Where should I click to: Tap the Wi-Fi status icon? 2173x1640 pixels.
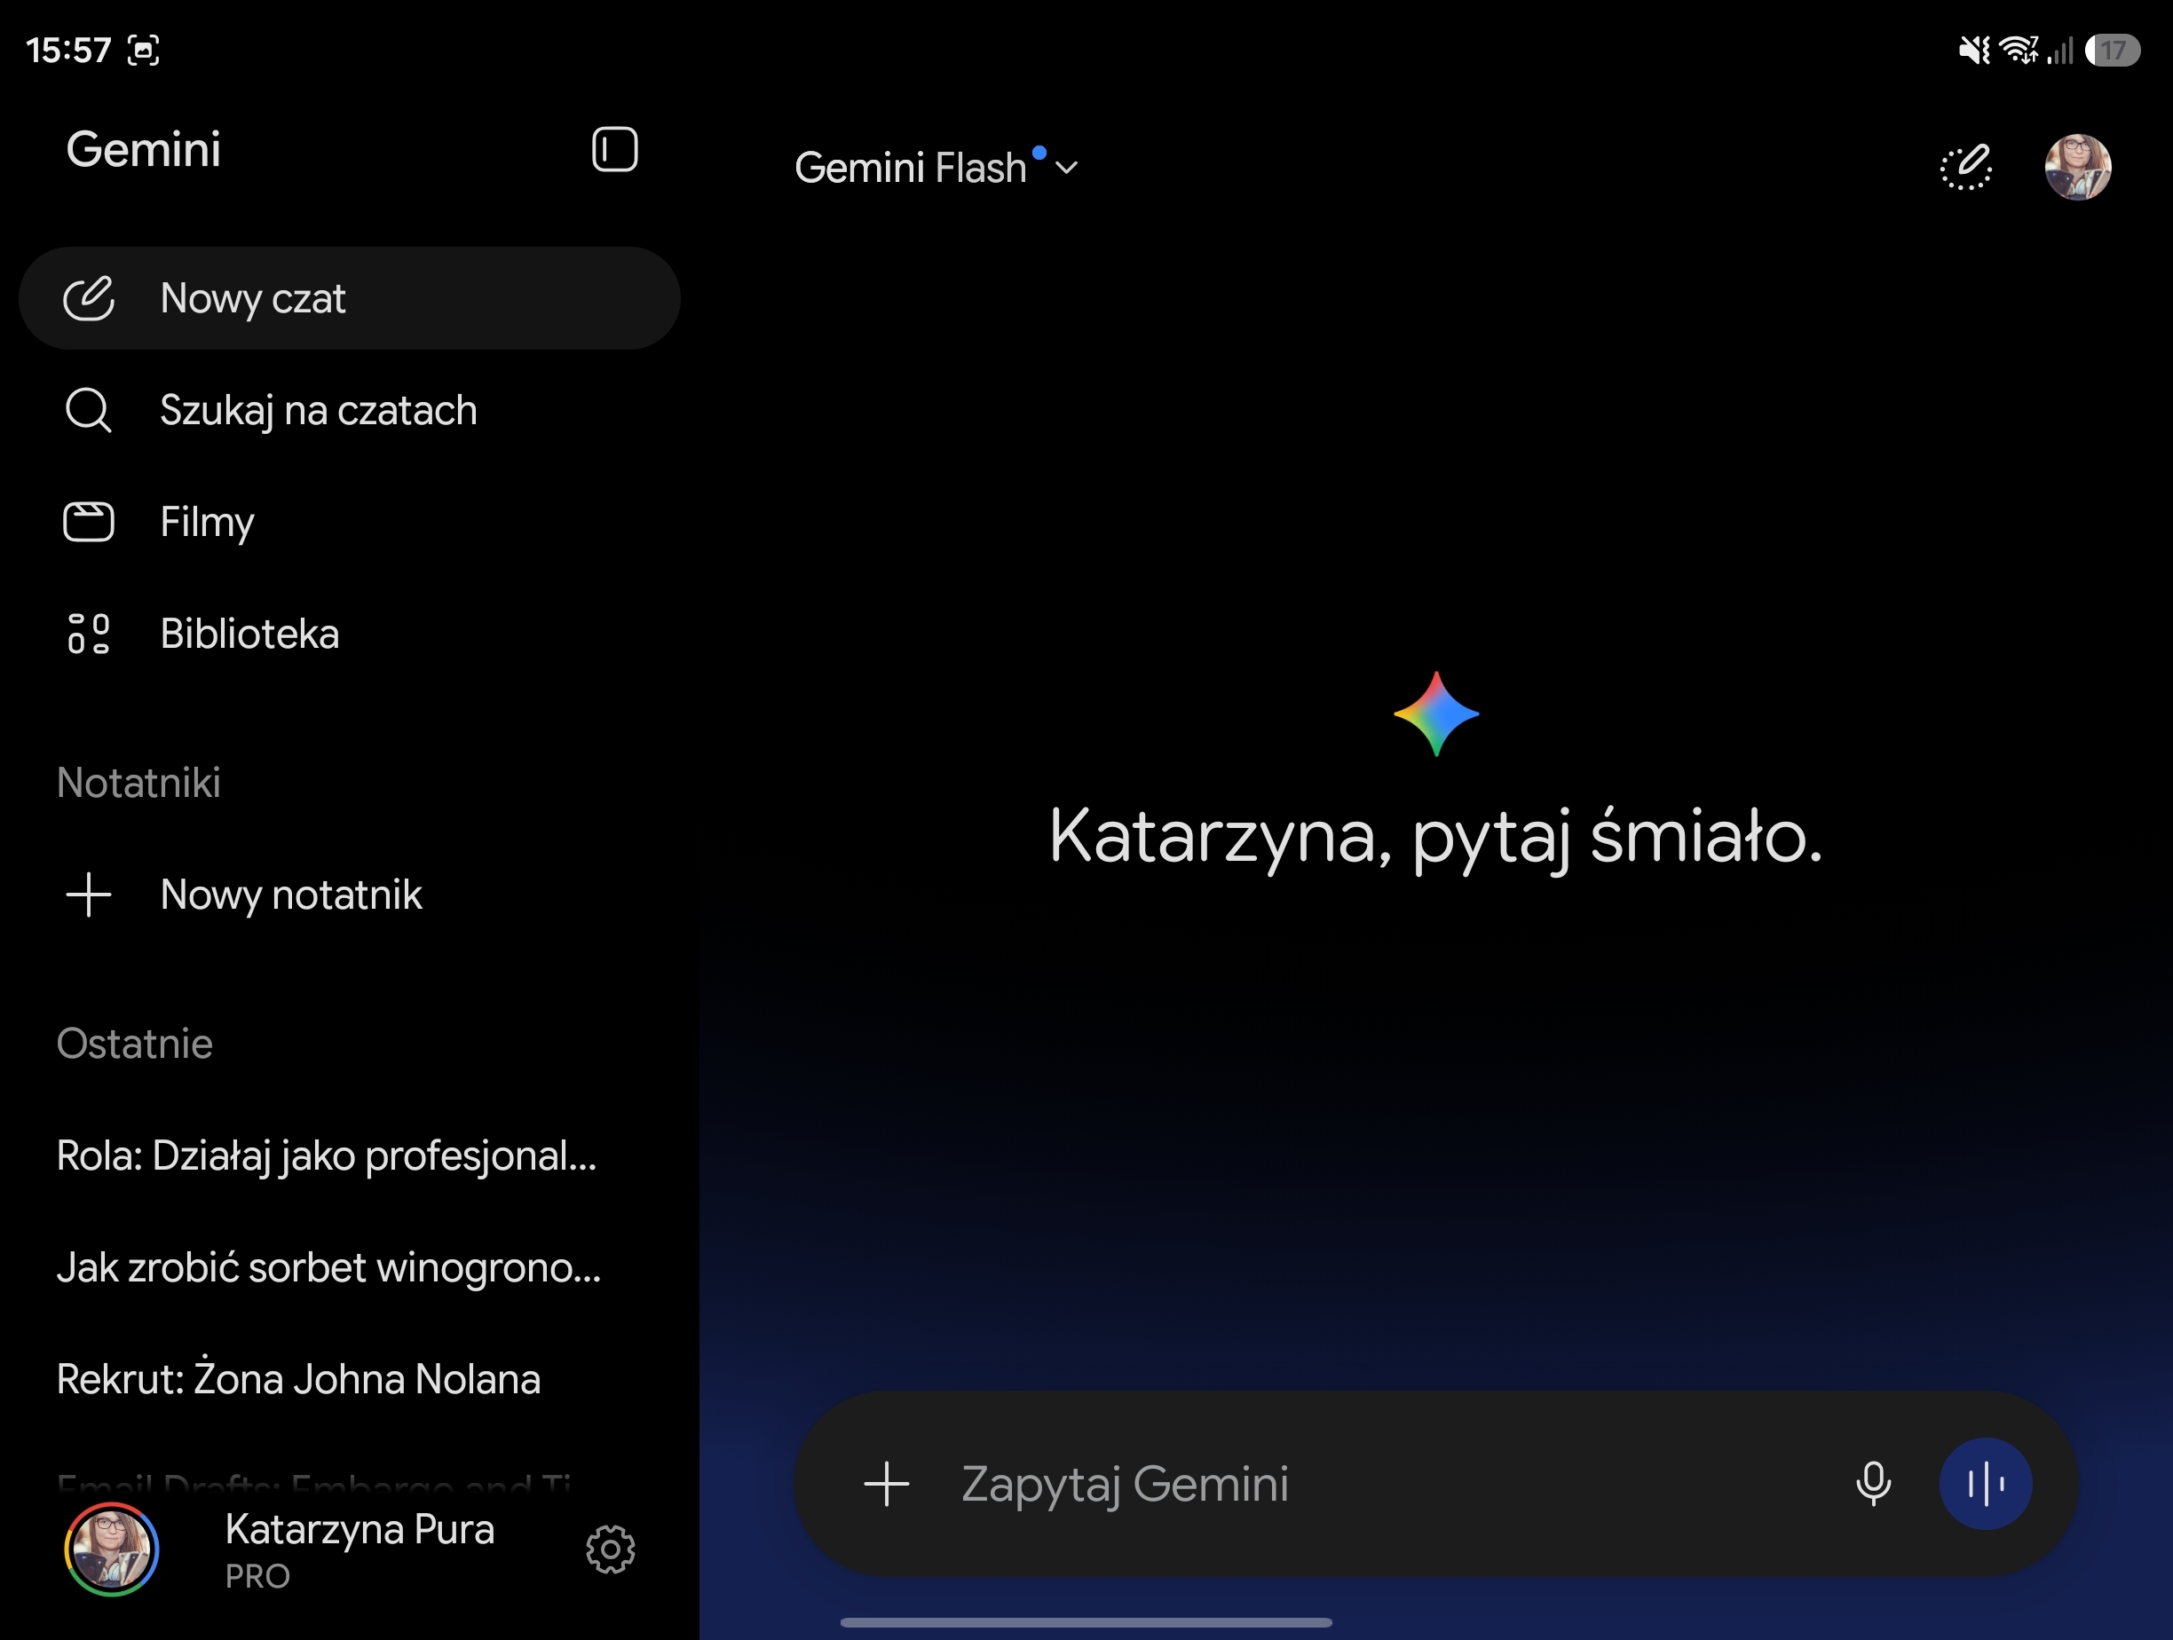pos(2018,49)
